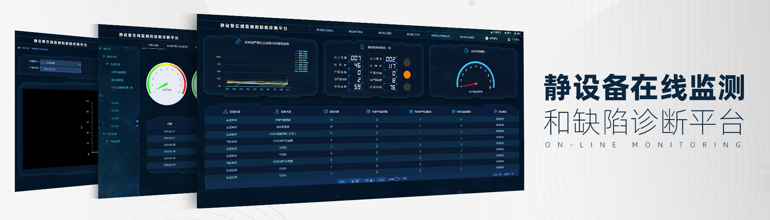Go to next page 下一页
770x220 pixels.
(369, 181)
